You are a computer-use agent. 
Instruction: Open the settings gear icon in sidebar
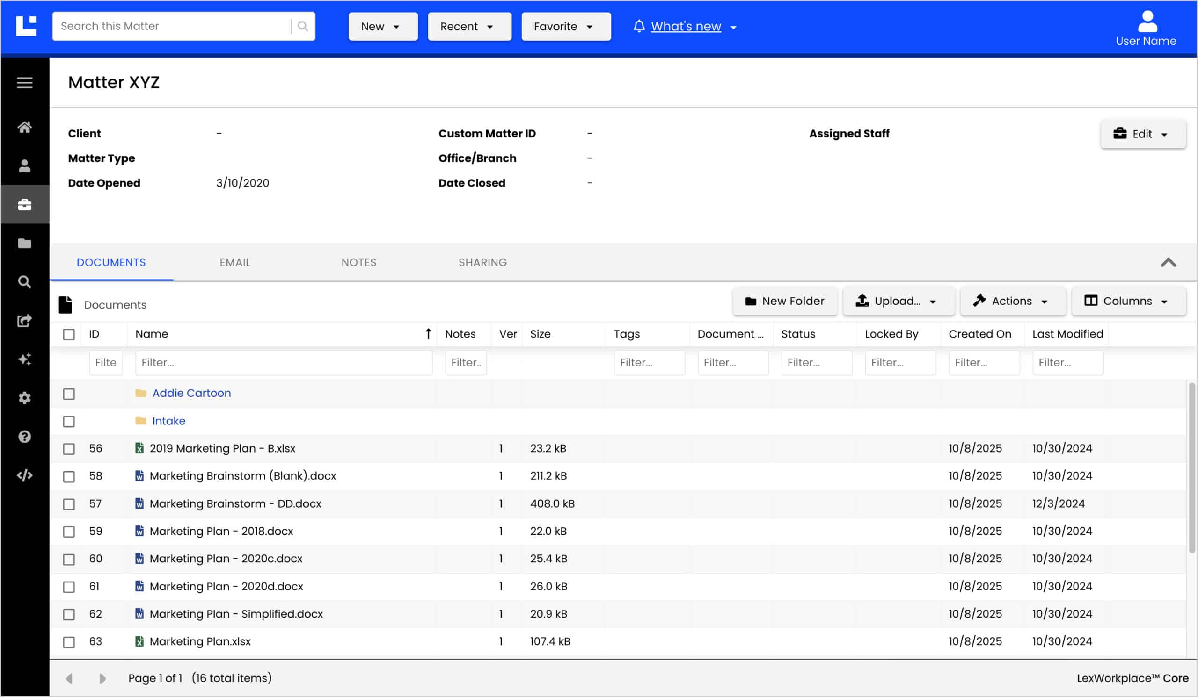coord(25,398)
